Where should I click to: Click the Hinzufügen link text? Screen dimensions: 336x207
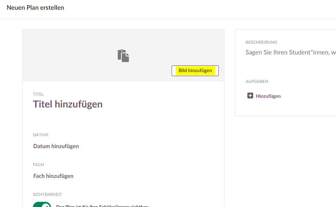point(268,96)
